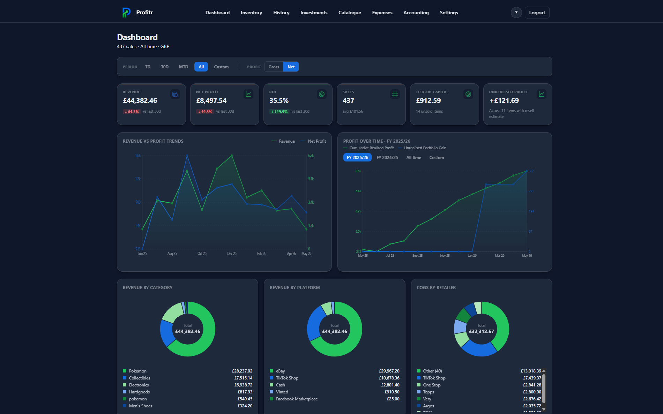Click the Collectibles category row

pos(187,378)
